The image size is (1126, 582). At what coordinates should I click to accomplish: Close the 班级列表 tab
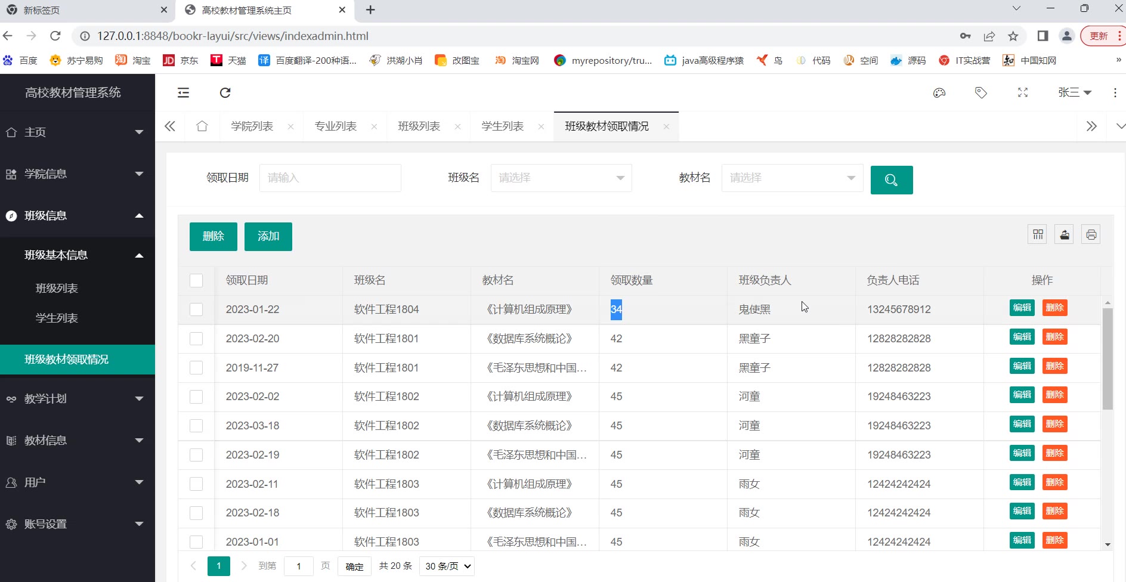[x=457, y=126]
